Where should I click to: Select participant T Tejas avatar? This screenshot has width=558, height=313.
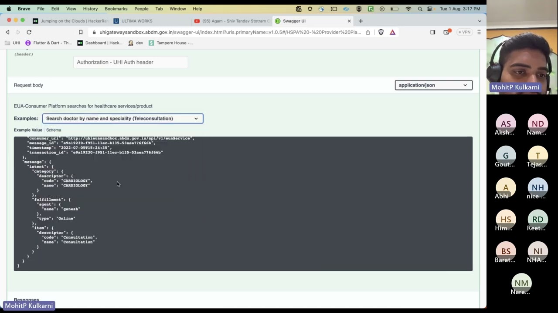click(x=538, y=156)
